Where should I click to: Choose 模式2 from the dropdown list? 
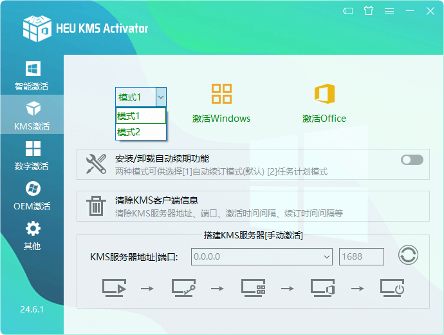(x=141, y=132)
